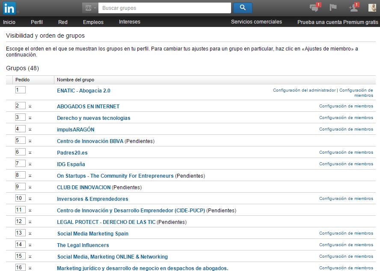Click order field for IDG España
Image resolution: width=380 pixels, height=271 pixels.
(x=20, y=164)
